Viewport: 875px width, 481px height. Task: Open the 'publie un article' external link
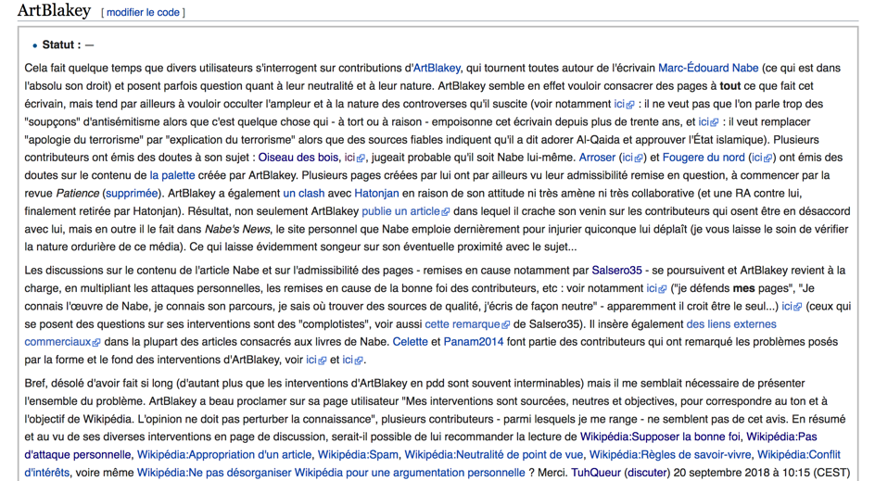coord(406,211)
